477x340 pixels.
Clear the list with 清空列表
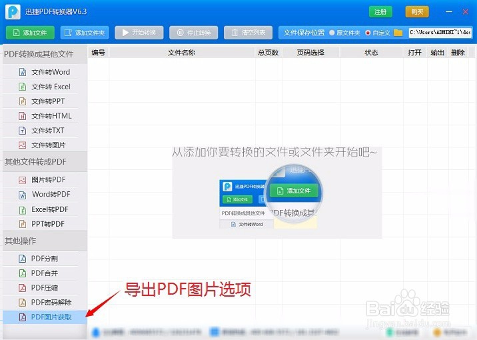pos(248,33)
